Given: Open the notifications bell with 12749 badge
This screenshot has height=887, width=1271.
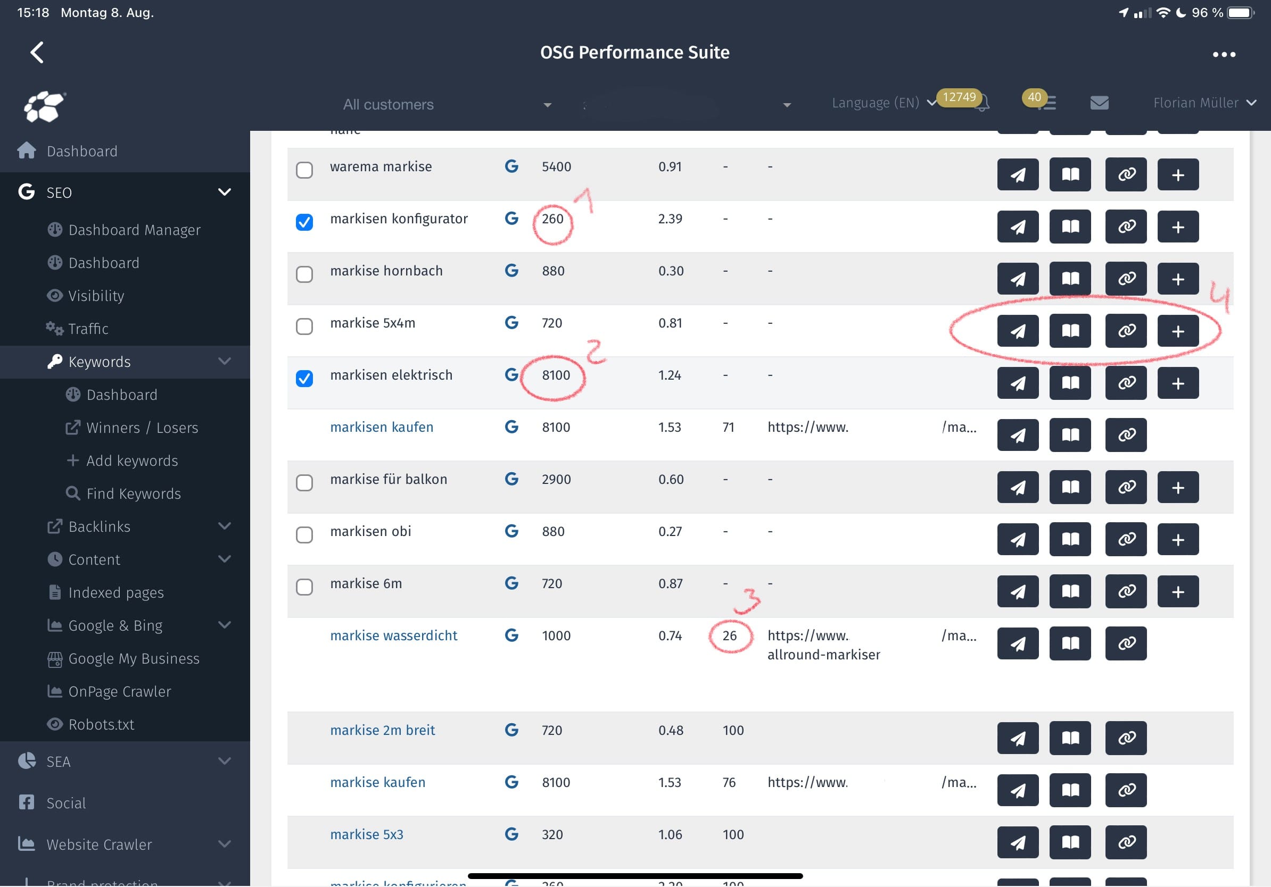Looking at the screenshot, I should [981, 103].
